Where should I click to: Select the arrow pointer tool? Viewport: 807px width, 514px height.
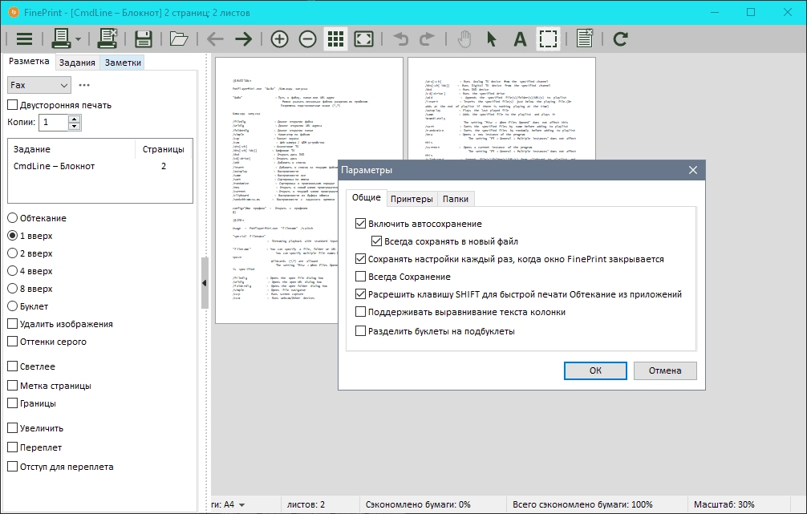(492, 39)
